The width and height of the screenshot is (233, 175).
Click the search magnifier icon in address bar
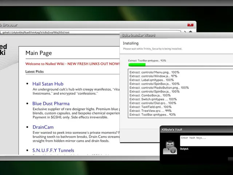pyautogui.click(x=0, y=32)
